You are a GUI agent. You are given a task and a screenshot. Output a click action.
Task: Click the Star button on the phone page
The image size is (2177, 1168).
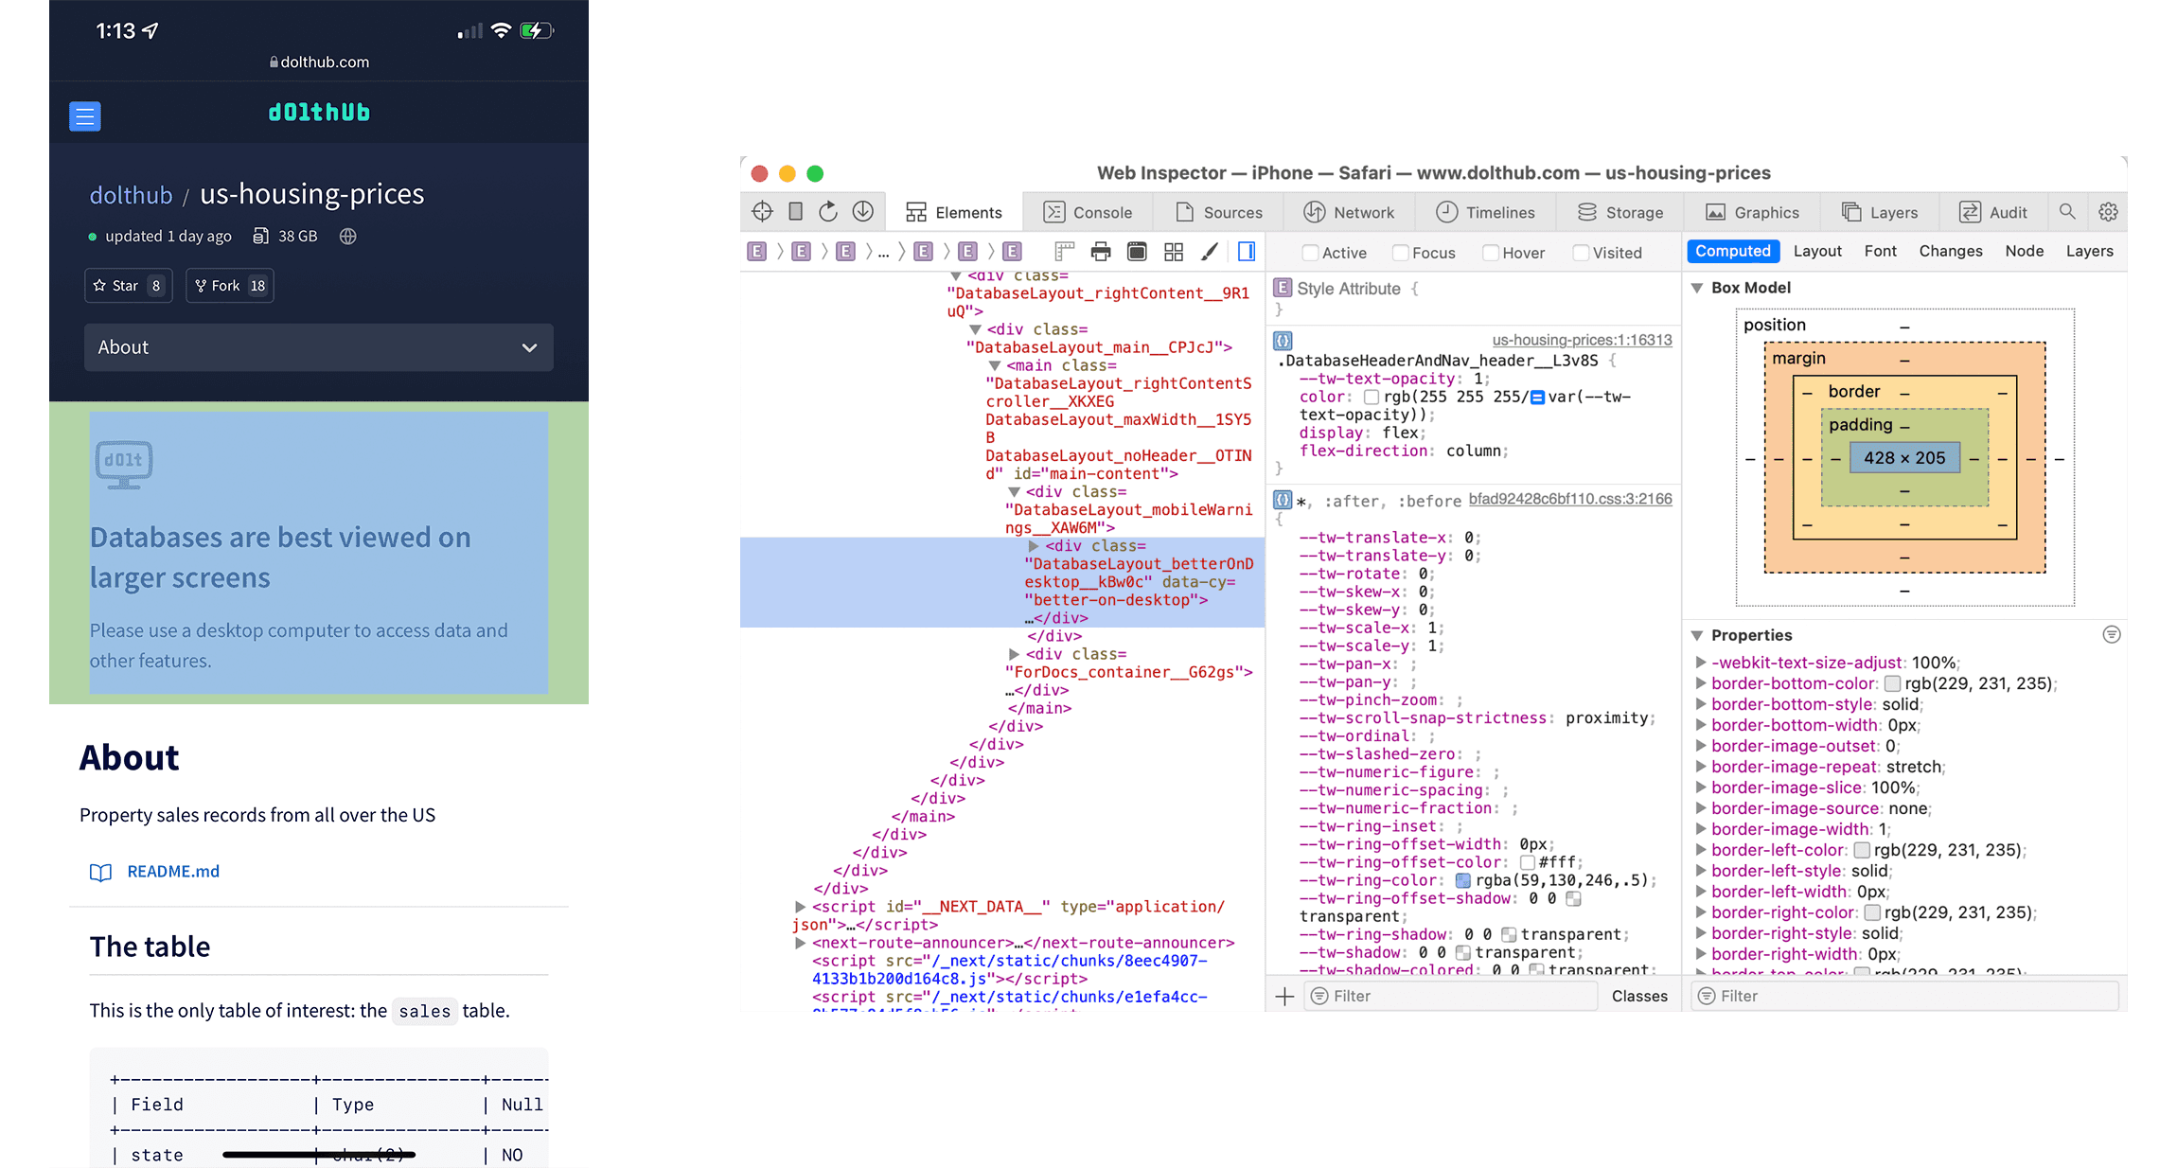[x=129, y=286]
